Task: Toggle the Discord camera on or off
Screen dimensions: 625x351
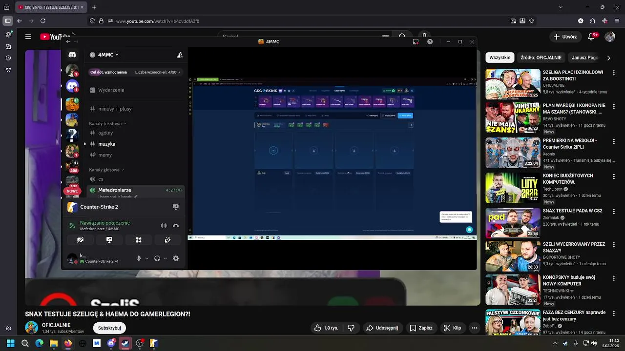Action: click(x=81, y=240)
